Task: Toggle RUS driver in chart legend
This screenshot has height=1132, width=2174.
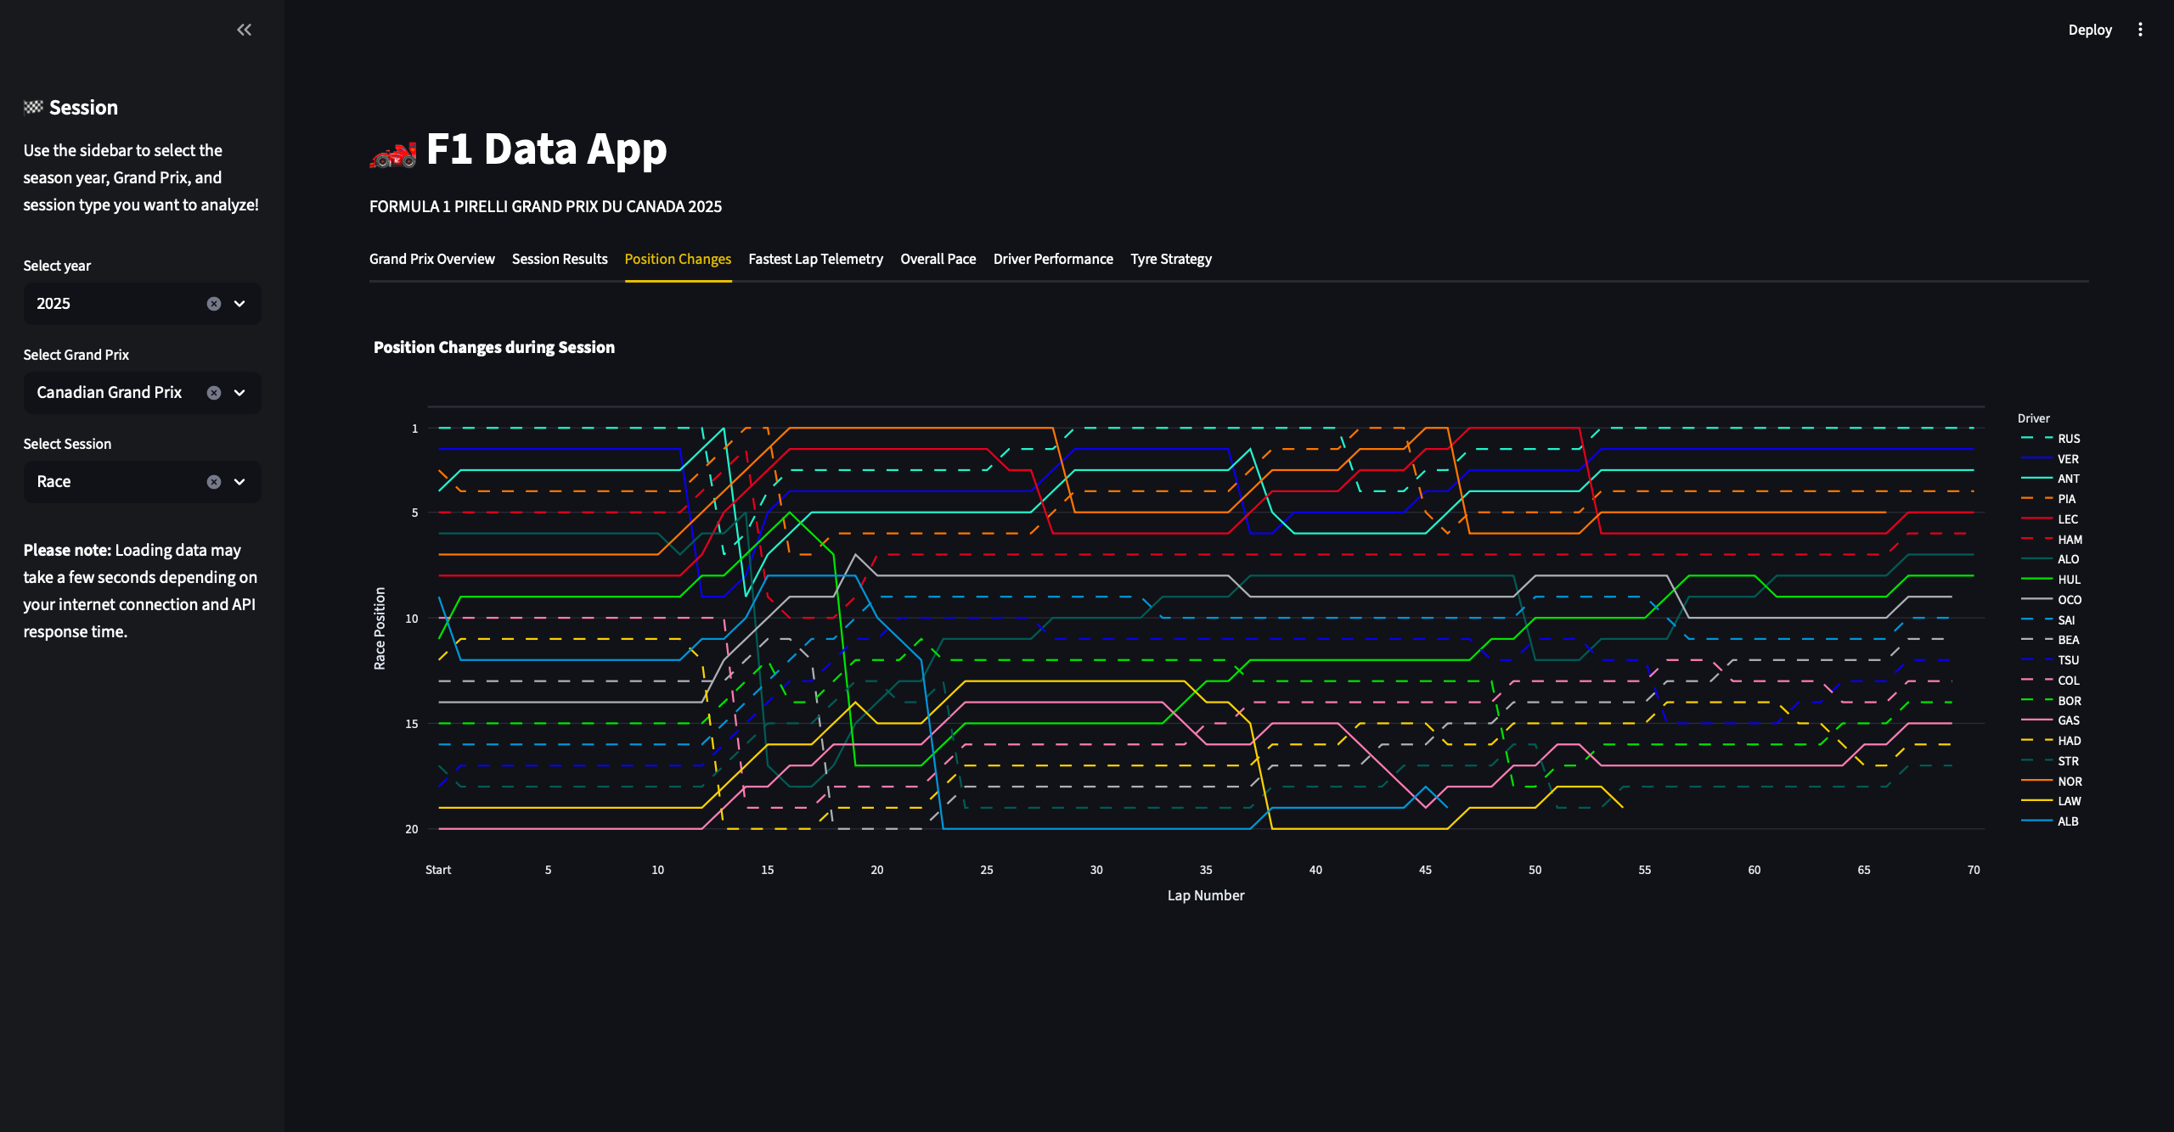Action: point(2051,439)
